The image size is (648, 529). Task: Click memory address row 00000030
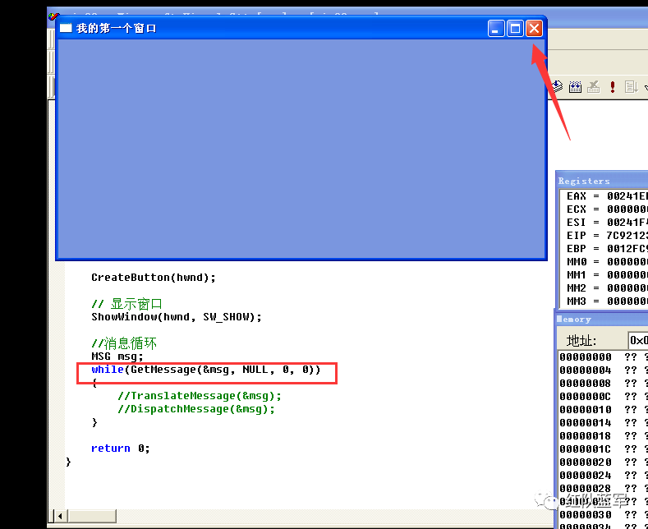pyautogui.click(x=604, y=515)
